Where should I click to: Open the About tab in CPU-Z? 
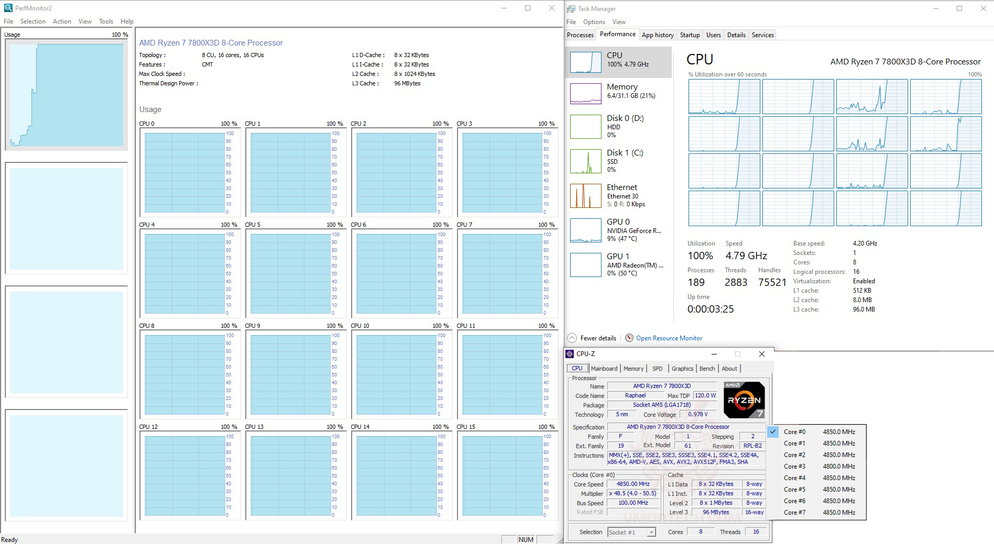click(729, 369)
